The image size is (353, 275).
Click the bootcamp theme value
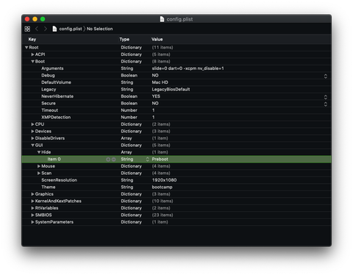click(x=162, y=187)
